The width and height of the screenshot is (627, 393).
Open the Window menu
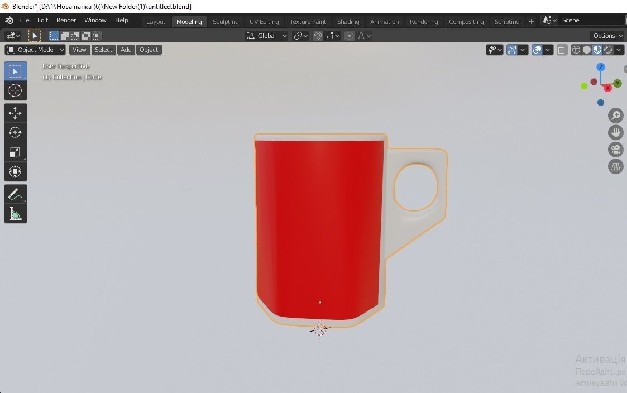coord(95,20)
